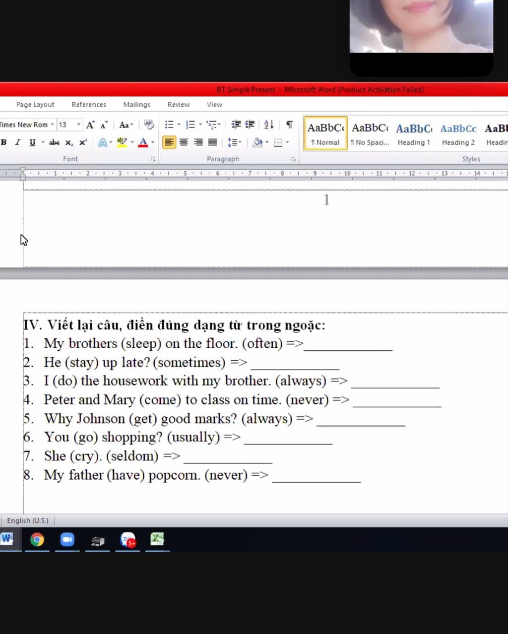Open Microsoft Word from the taskbar
This screenshot has width=508, height=634.
(x=7, y=539)
